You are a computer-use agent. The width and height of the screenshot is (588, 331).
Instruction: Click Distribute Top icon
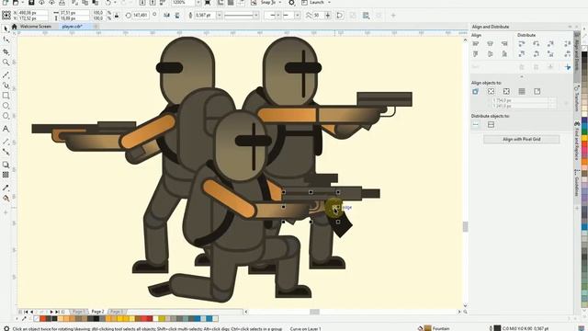[522, 54]
